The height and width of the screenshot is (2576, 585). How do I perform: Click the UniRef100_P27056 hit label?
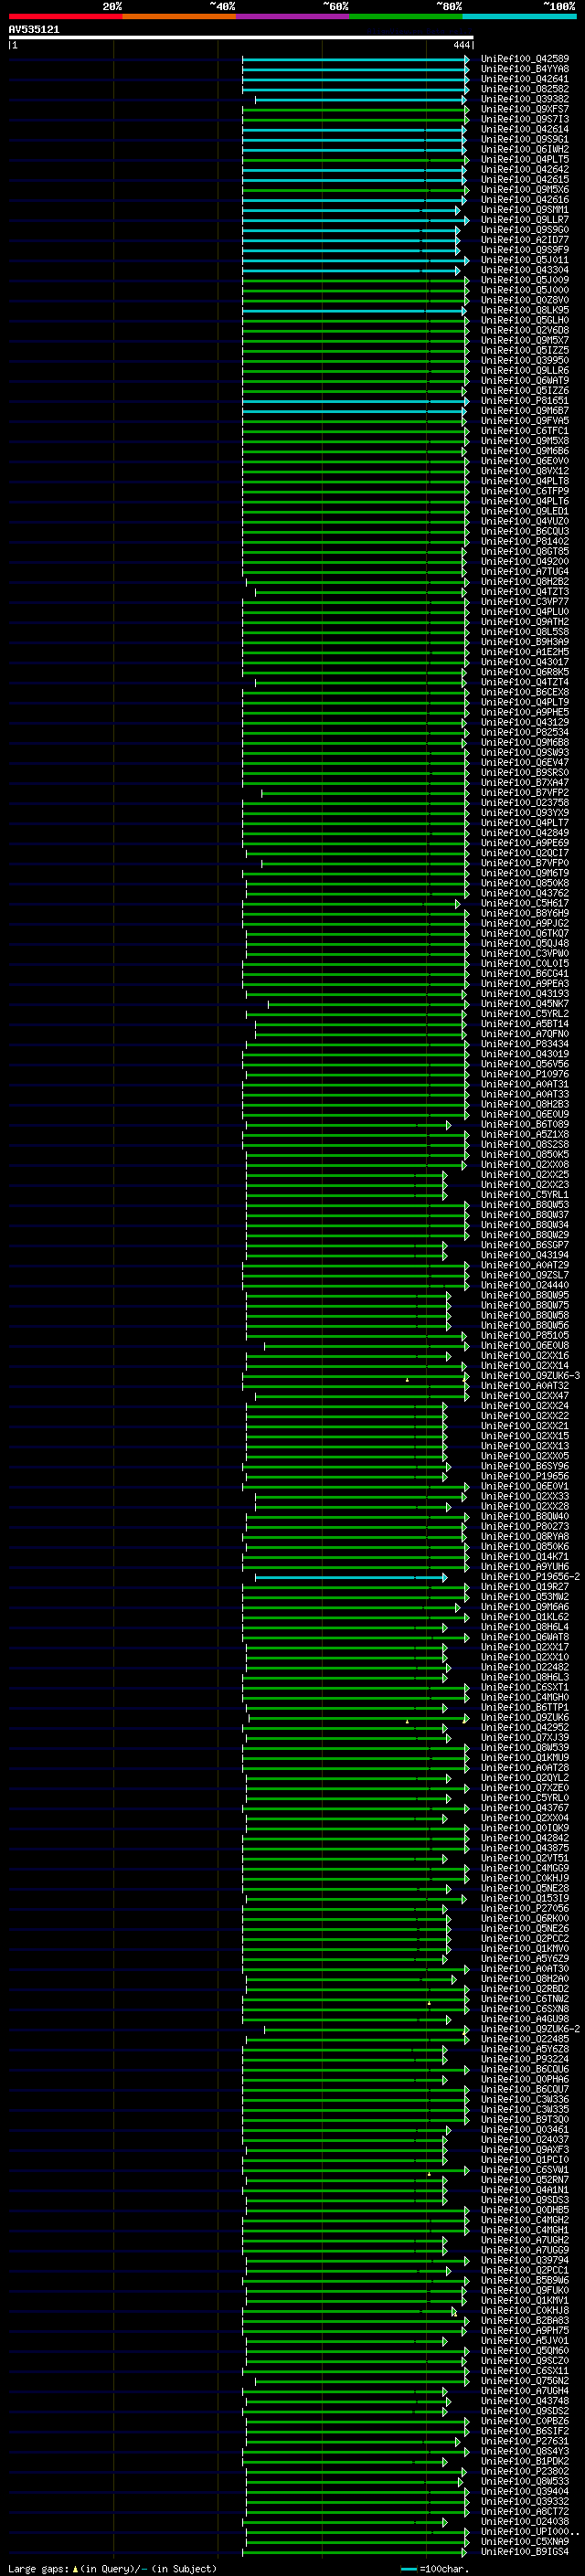[x=525, y=1909]
